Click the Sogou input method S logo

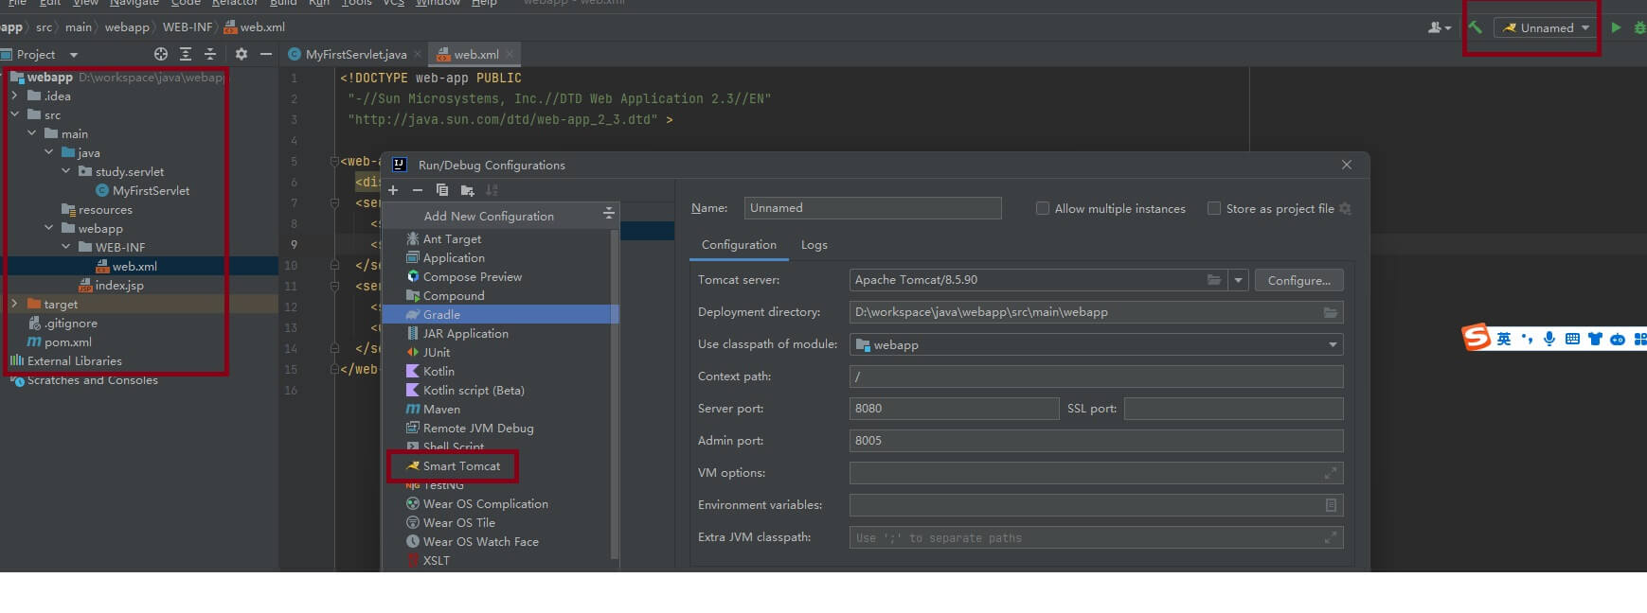click(1476, 337)
